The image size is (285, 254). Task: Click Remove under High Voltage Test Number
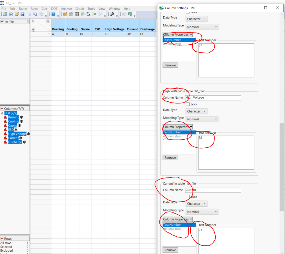(170, 157)
